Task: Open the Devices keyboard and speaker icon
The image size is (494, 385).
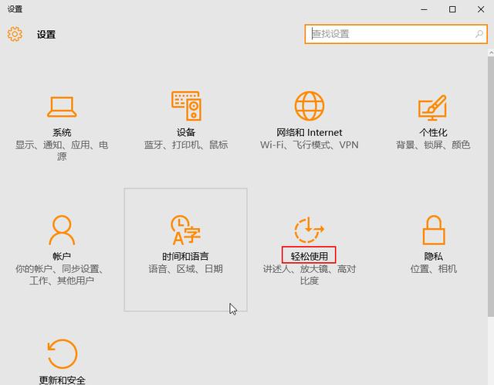Action: pyautogui.click(x=186, y=106)
